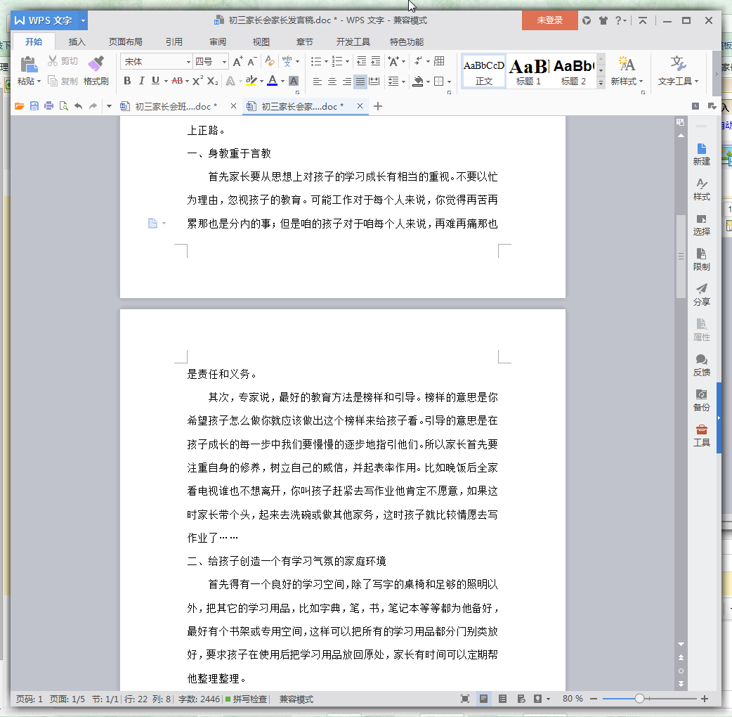732x717 pixels.
Task: Open the WPS 文字 application menu arrow
Action: coord(83,20)
